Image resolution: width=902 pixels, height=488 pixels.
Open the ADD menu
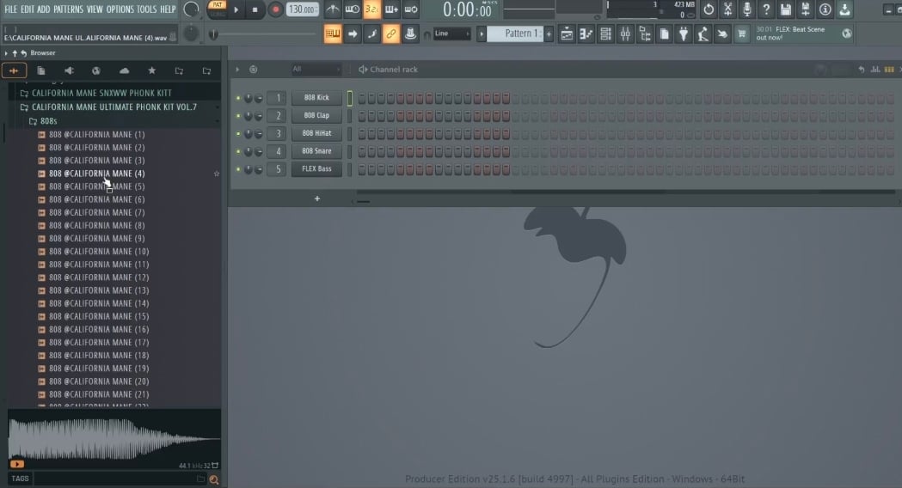click(44, 9)
